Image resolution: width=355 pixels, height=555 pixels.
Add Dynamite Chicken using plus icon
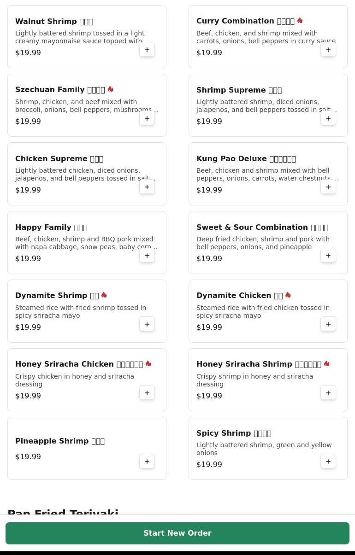coord(328,324)
